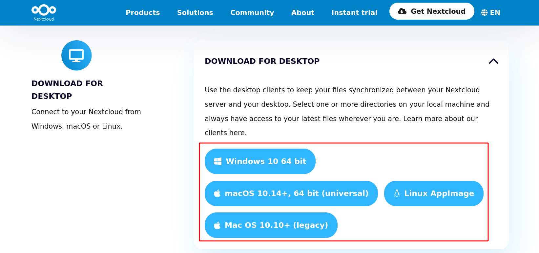
Task: Open the Products menu
Action: [x=143, y=13]
